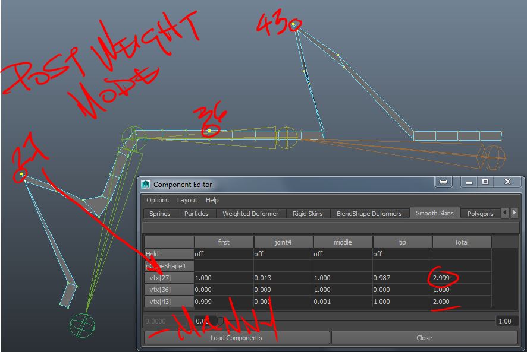Screen dimensions: 527x352
Task: Click the slider thumb on the weight slider
Action: tap(218, 321)
